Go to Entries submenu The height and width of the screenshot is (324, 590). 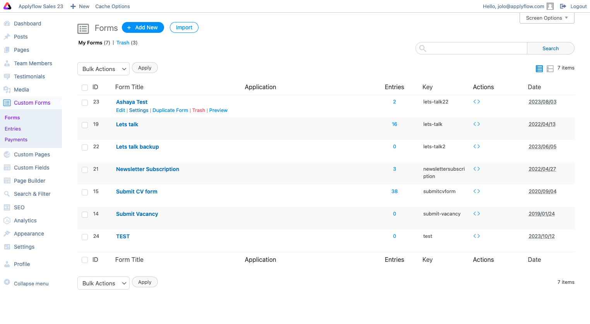coord(13,129)
